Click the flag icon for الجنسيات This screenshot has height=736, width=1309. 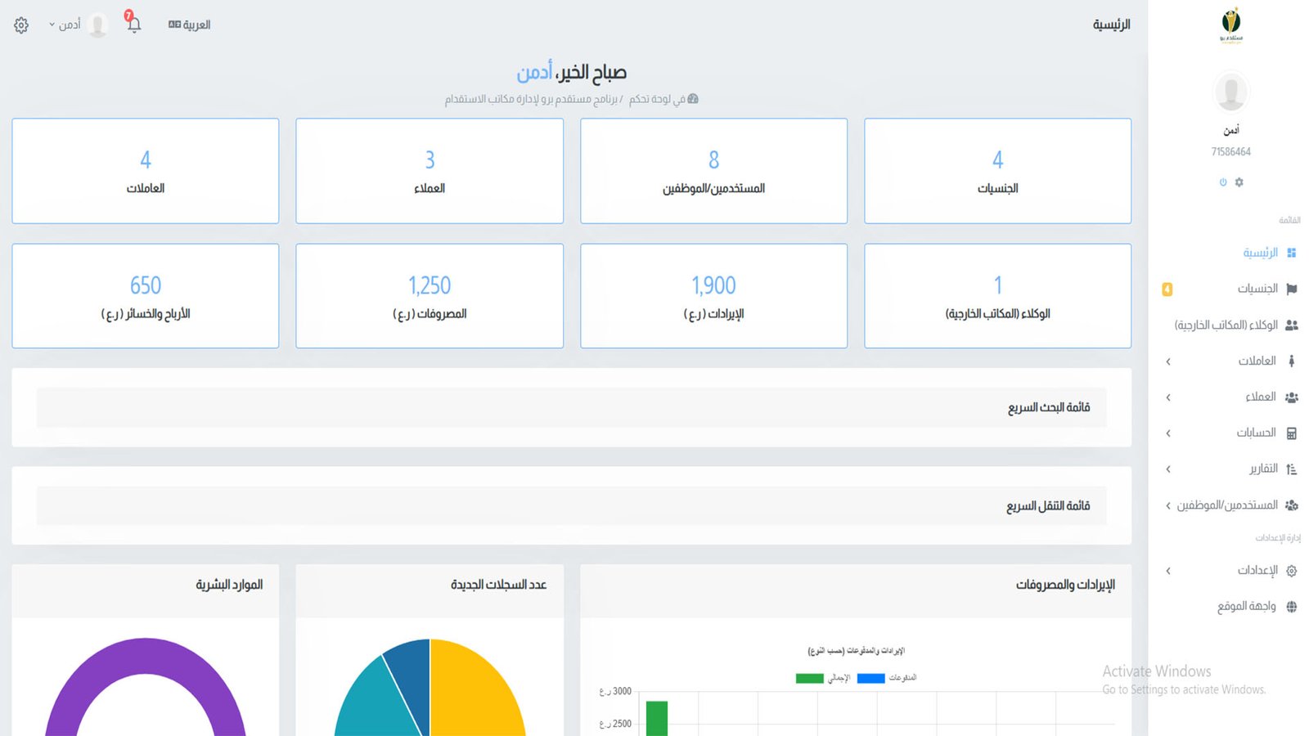pyautogui.click(x=1292, y=289)
